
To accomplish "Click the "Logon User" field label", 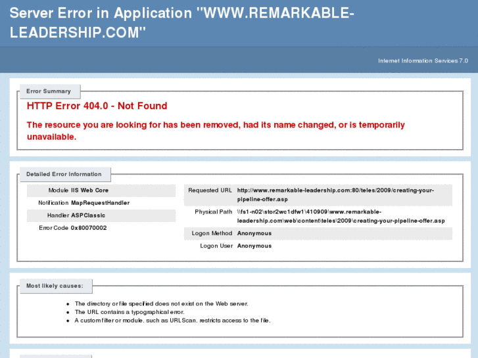I will [216, 246].
